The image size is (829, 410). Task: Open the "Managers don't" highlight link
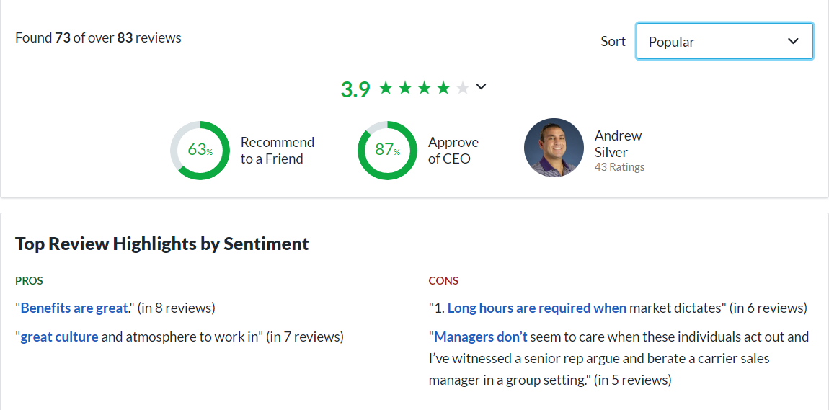tap(480, 337)
